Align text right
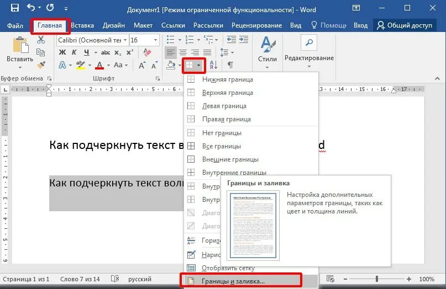This screenshot has width=446, height=289. pos(195,52)
